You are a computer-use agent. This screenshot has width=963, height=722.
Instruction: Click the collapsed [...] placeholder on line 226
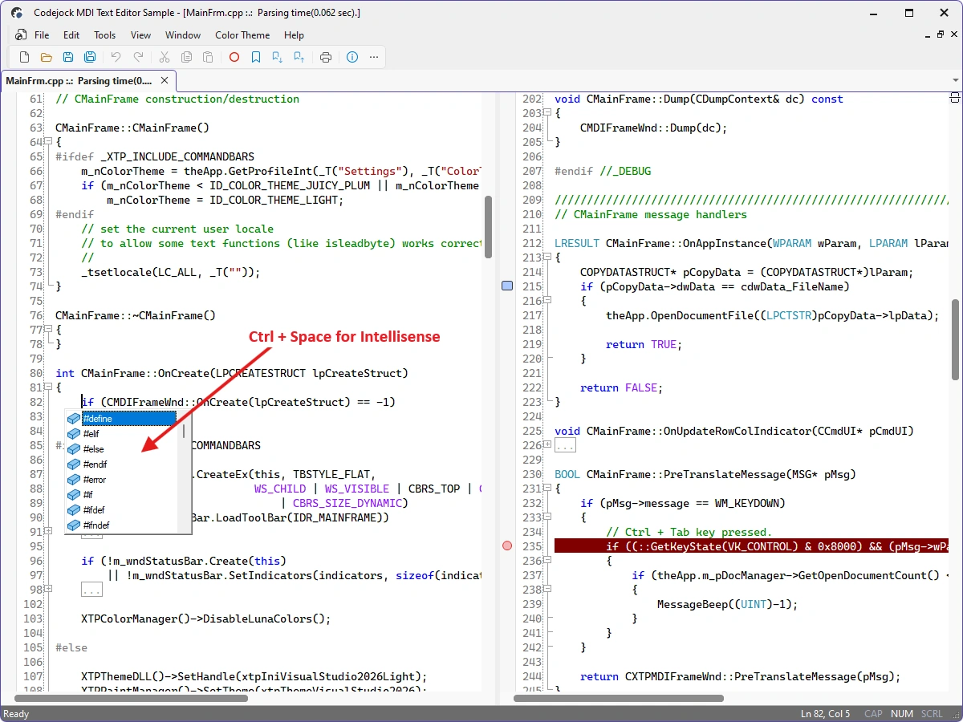tap(566, 445)
